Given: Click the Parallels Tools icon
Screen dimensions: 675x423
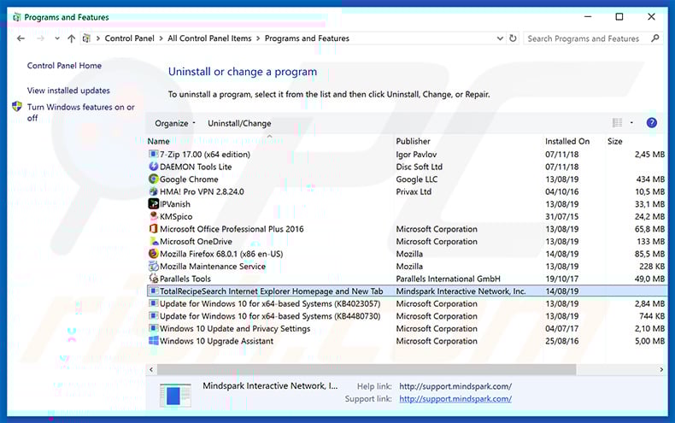Looking at the screenshot, I should (153, 279).
